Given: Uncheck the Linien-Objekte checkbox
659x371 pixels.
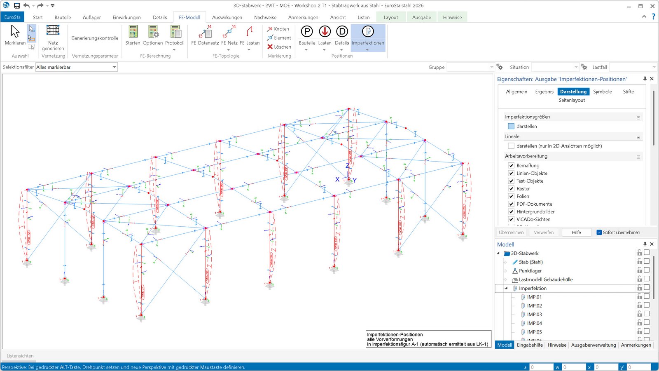Looking at the screenshot, I should [511, 173].
